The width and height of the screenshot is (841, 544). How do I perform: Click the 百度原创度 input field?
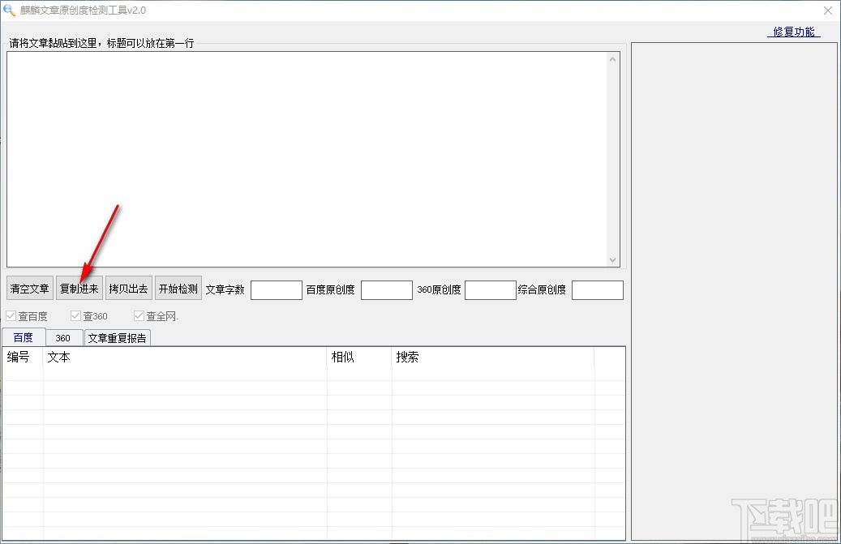click(x=386, y=290)
